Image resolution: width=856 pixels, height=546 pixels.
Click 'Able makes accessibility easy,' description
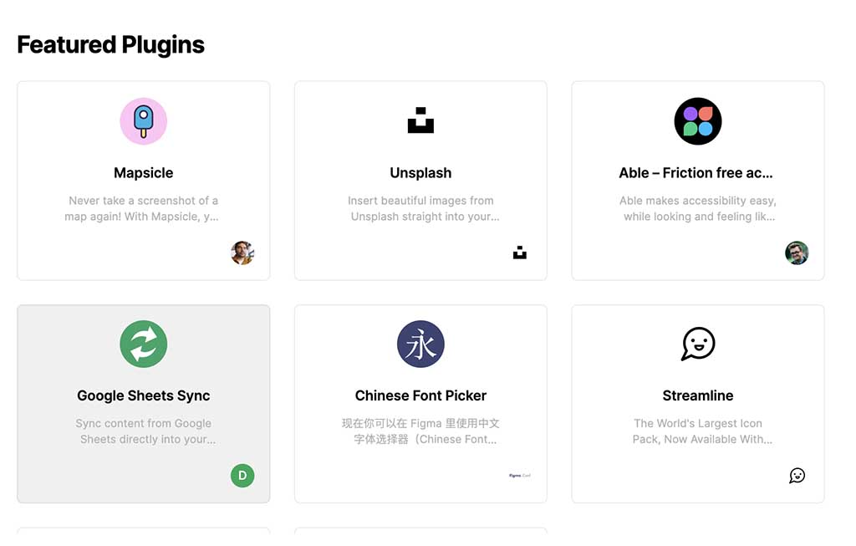(x=698, y=201)
